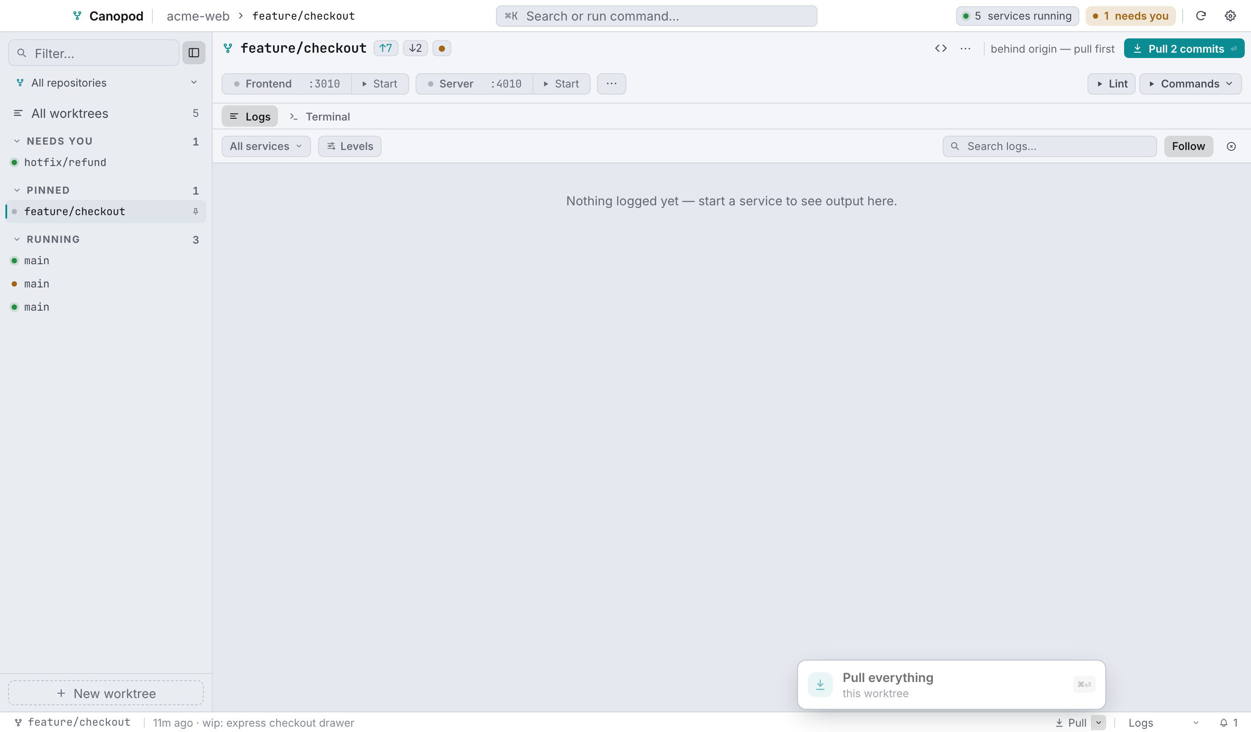
Task: Click the 5 services running indicator
Action: (x=1017, y=16)
